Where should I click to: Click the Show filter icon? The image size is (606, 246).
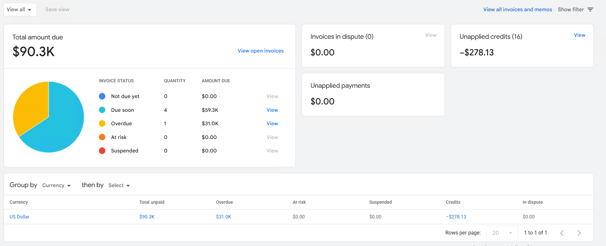[590, 10]
